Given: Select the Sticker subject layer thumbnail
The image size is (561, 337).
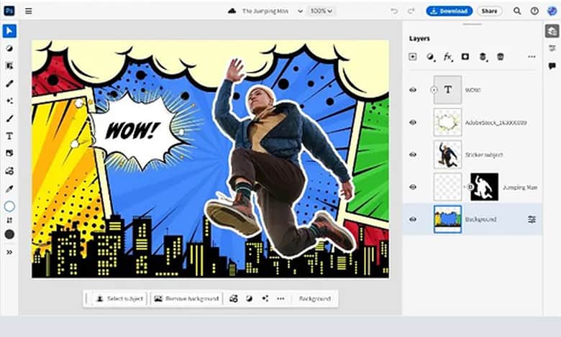Looking at the screenshot, I should click(x=447, y=154).
